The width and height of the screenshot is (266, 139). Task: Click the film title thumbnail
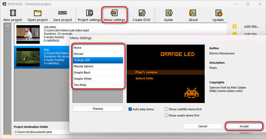28,57
